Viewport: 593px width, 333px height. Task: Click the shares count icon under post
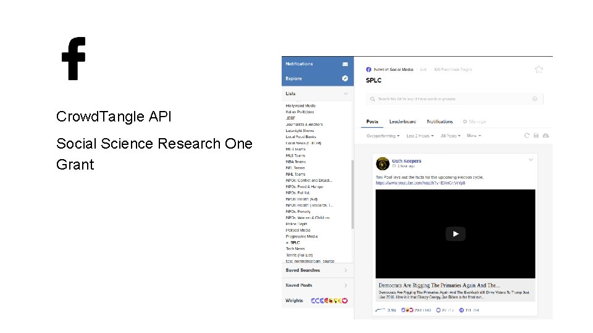[461, 310]
